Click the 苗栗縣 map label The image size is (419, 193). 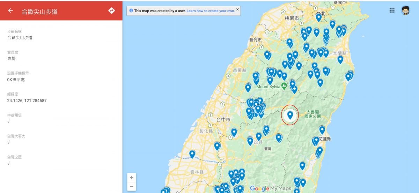point(240,70)
